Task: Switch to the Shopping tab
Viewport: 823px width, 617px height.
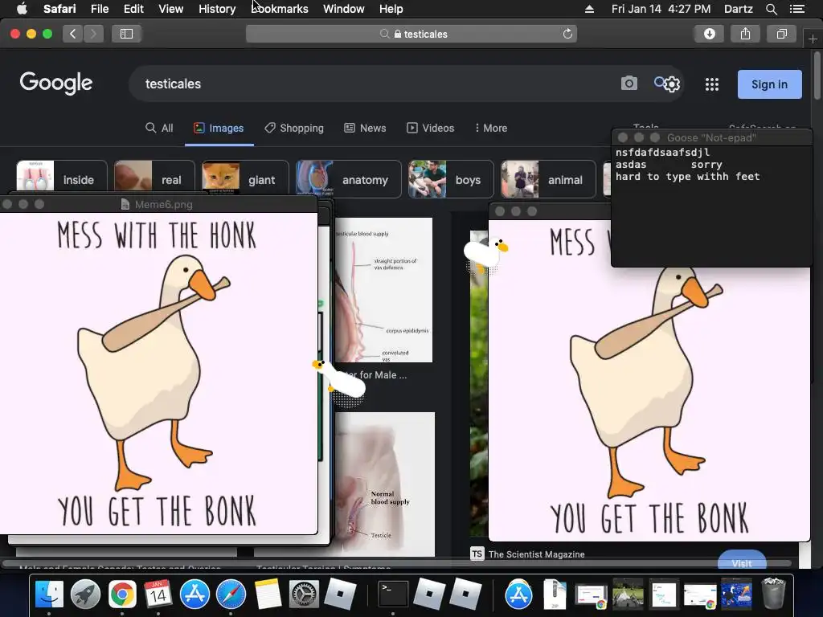Action: pyautogui.click(x=294, y=128)
